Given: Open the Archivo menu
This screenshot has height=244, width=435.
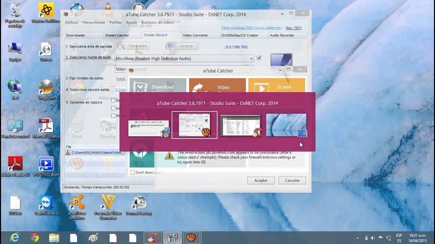Looking at the screenshot, I should click(71, 22).
